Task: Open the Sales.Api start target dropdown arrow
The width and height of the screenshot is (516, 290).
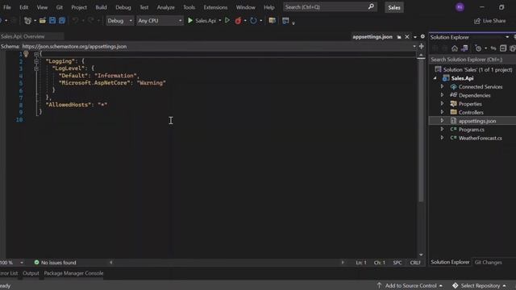Action: (x=220, y=21)
